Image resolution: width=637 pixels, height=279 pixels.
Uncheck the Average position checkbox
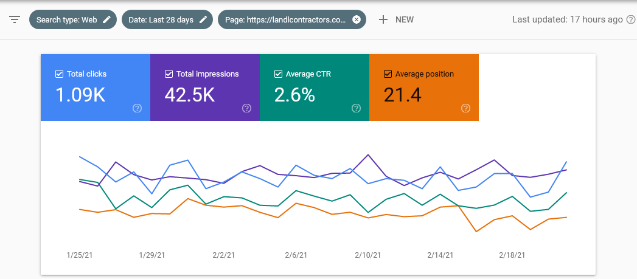[x=388, y=74]
